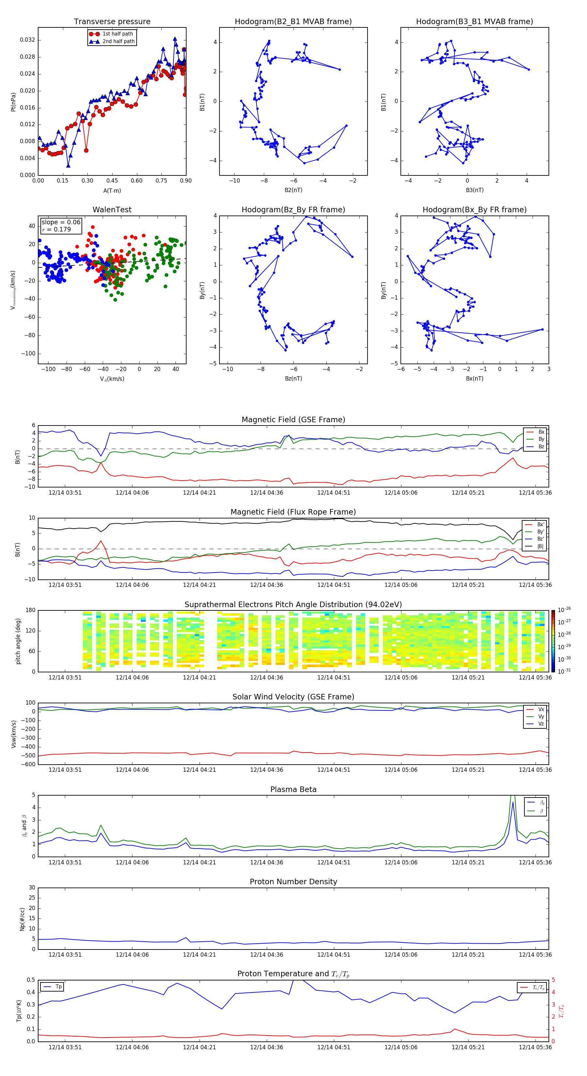Click the 'r = 0.179' annotation text
Screen dimensions: 587x1076
point(56,229)
